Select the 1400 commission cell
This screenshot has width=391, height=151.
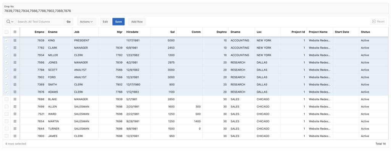click(189, 121)
